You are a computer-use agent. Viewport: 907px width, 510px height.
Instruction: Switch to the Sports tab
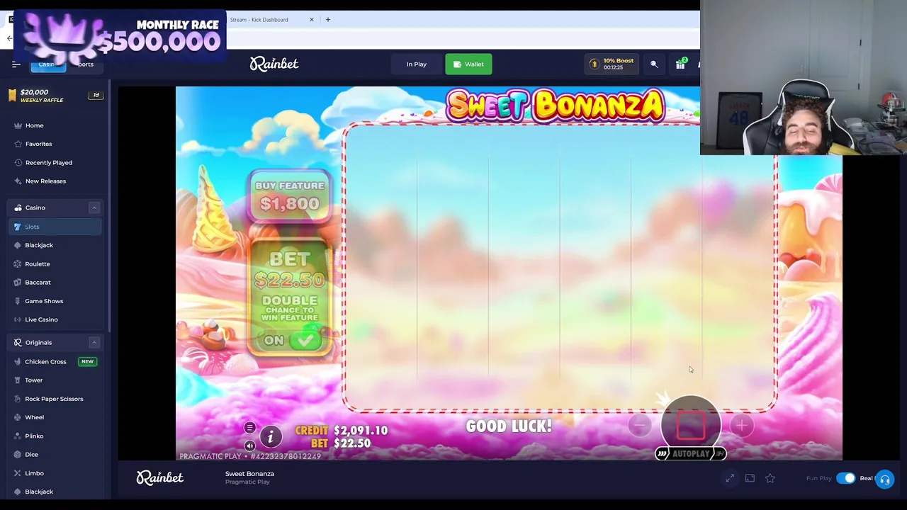(85, 64)
